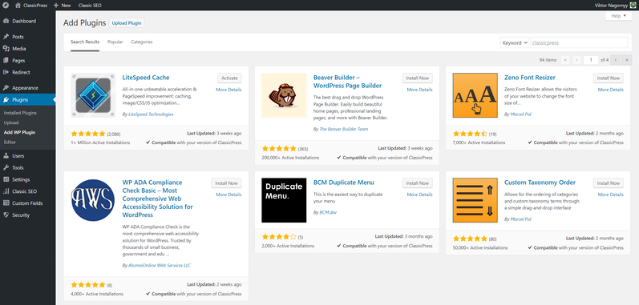Viewport: 639px width, 305px height.
Task: Click the Beaver Builder beaver icon
Action: pos(284,95)
